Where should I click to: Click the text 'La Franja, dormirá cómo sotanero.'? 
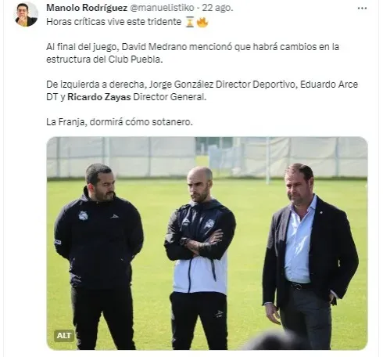(x=120, y=122)
